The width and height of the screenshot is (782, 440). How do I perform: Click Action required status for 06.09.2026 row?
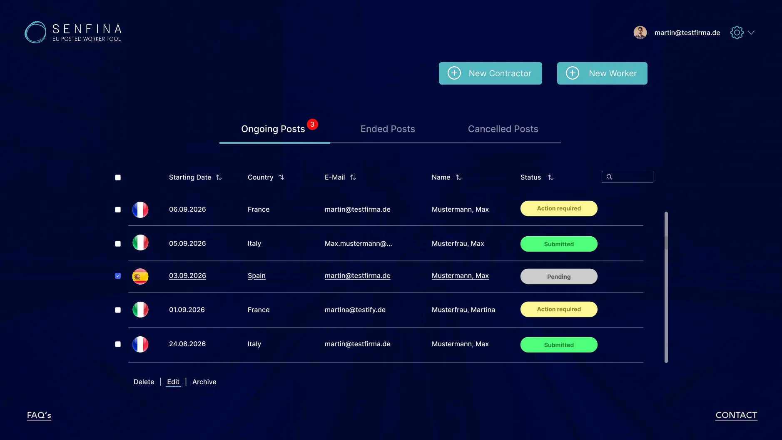click(559, 208)
